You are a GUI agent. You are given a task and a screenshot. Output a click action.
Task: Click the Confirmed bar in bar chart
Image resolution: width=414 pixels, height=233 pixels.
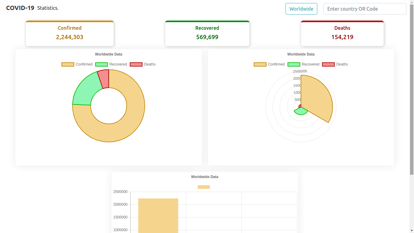click(x=158, y=216)
